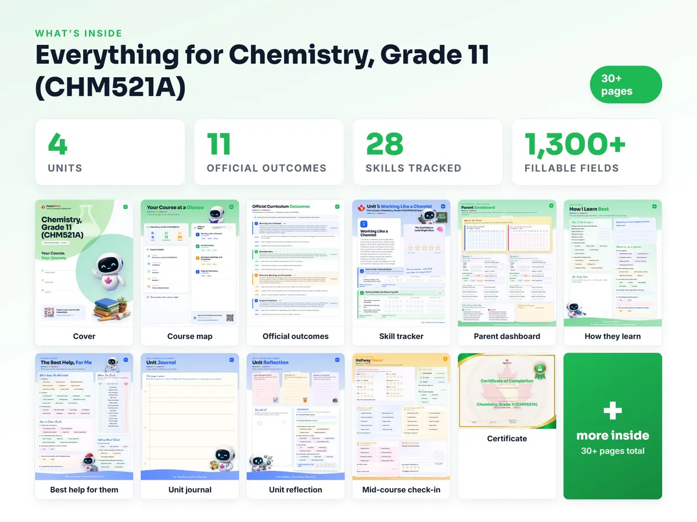Click the 'Best help for them' caption text
The width and height of the screenshot is (697, 522).
(x=84, y=490)
